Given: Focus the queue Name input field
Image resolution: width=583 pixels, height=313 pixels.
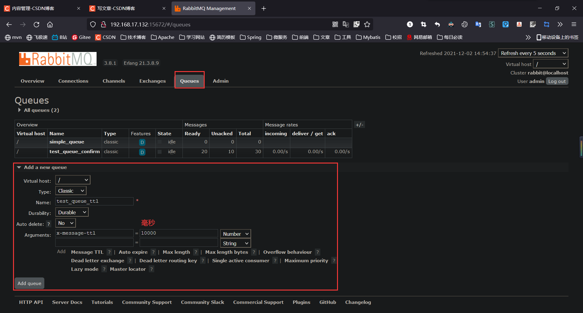Looking at the screenshot, I should [94, 201].
